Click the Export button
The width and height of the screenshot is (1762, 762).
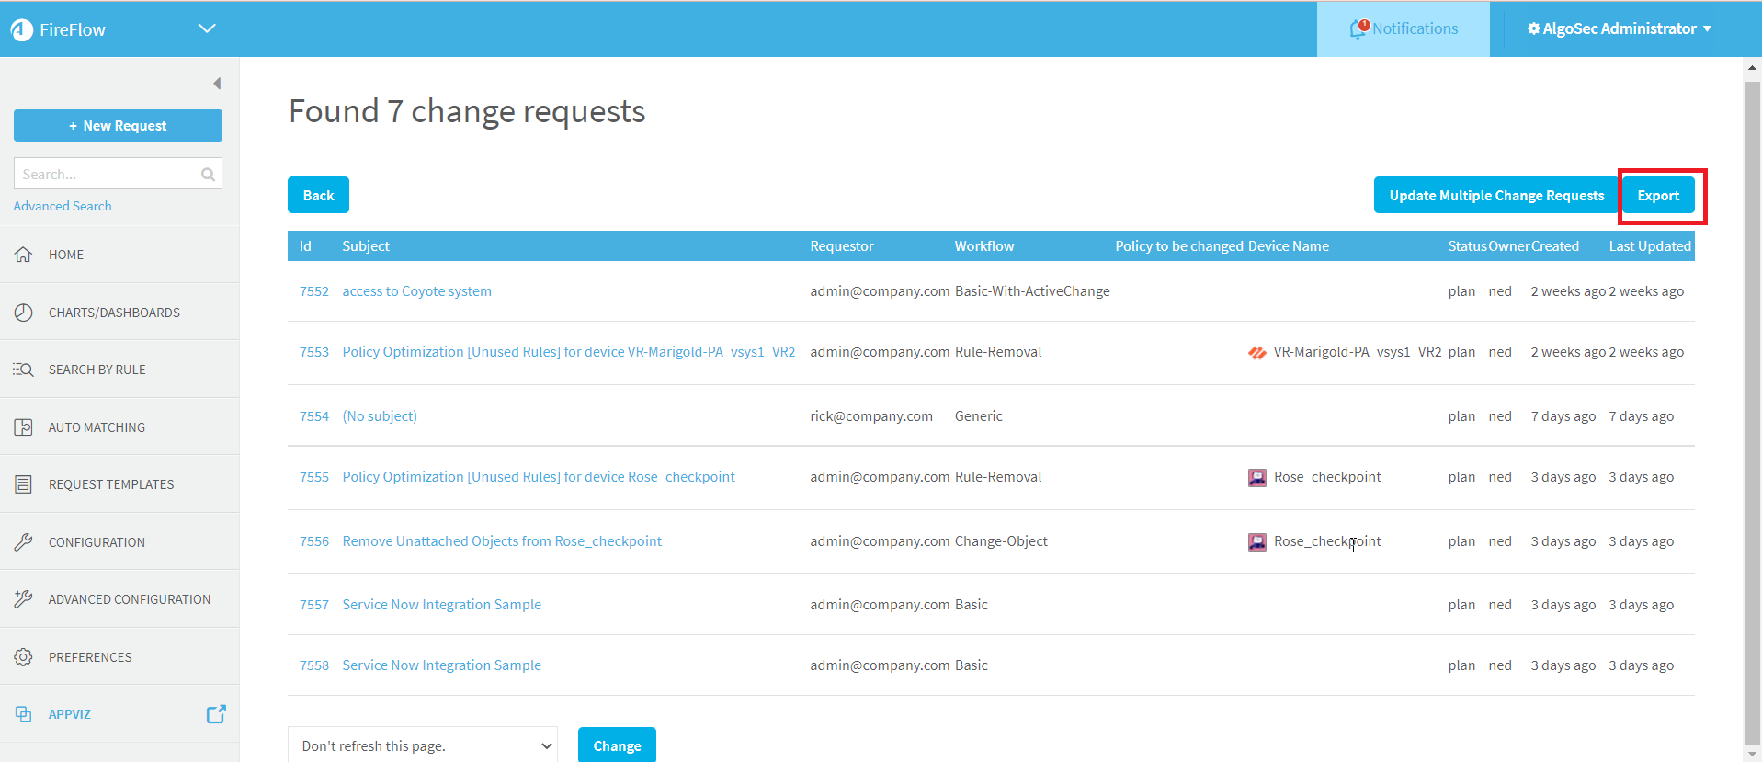[1657, 196]
